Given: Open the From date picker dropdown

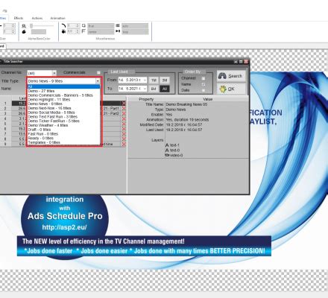Looking at the screenshot, I should point(145,80).
